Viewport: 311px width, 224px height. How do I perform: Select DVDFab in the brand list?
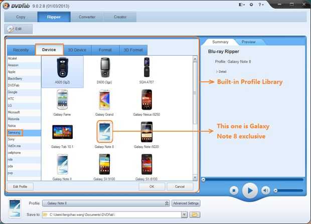pos(24,85)
